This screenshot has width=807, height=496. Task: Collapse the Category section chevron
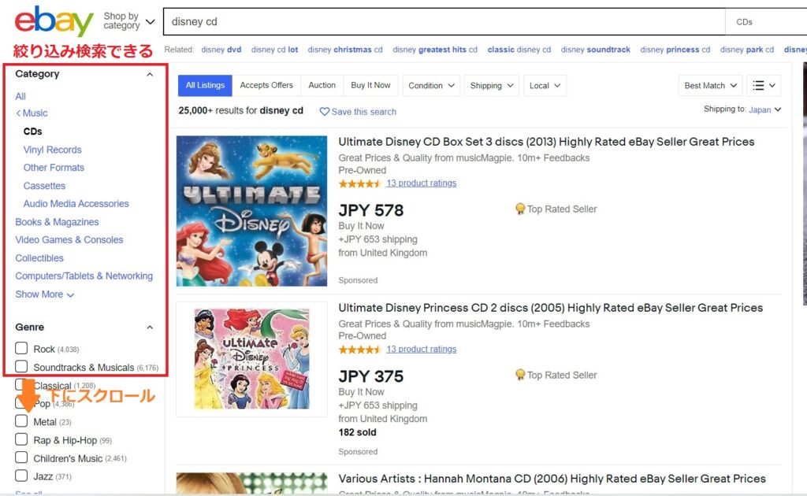point(150,75)
